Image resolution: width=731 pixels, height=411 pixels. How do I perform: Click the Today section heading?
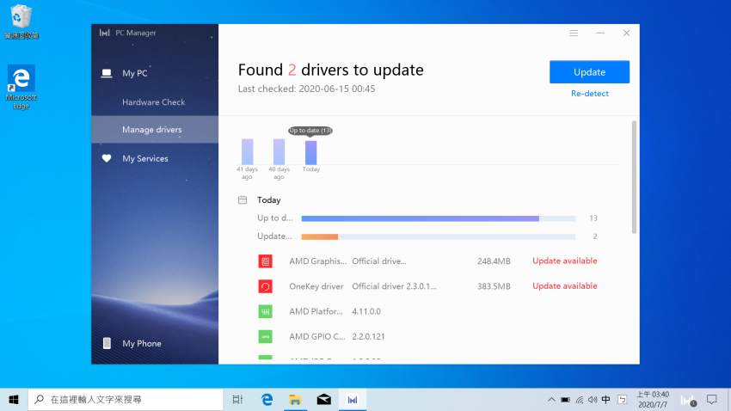269,199
